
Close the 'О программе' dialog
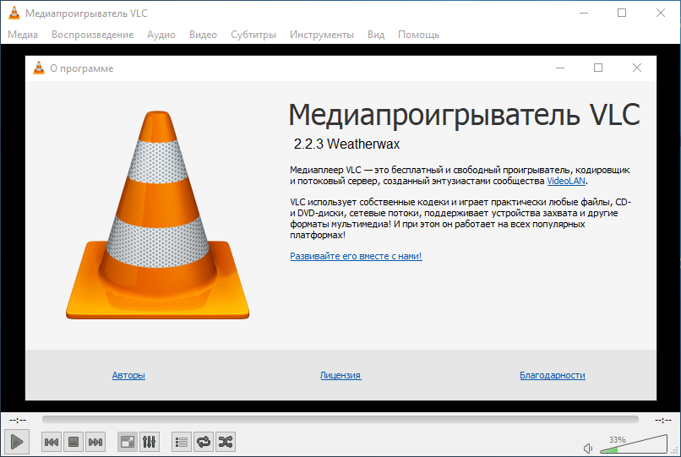click(x=637, y=68)
